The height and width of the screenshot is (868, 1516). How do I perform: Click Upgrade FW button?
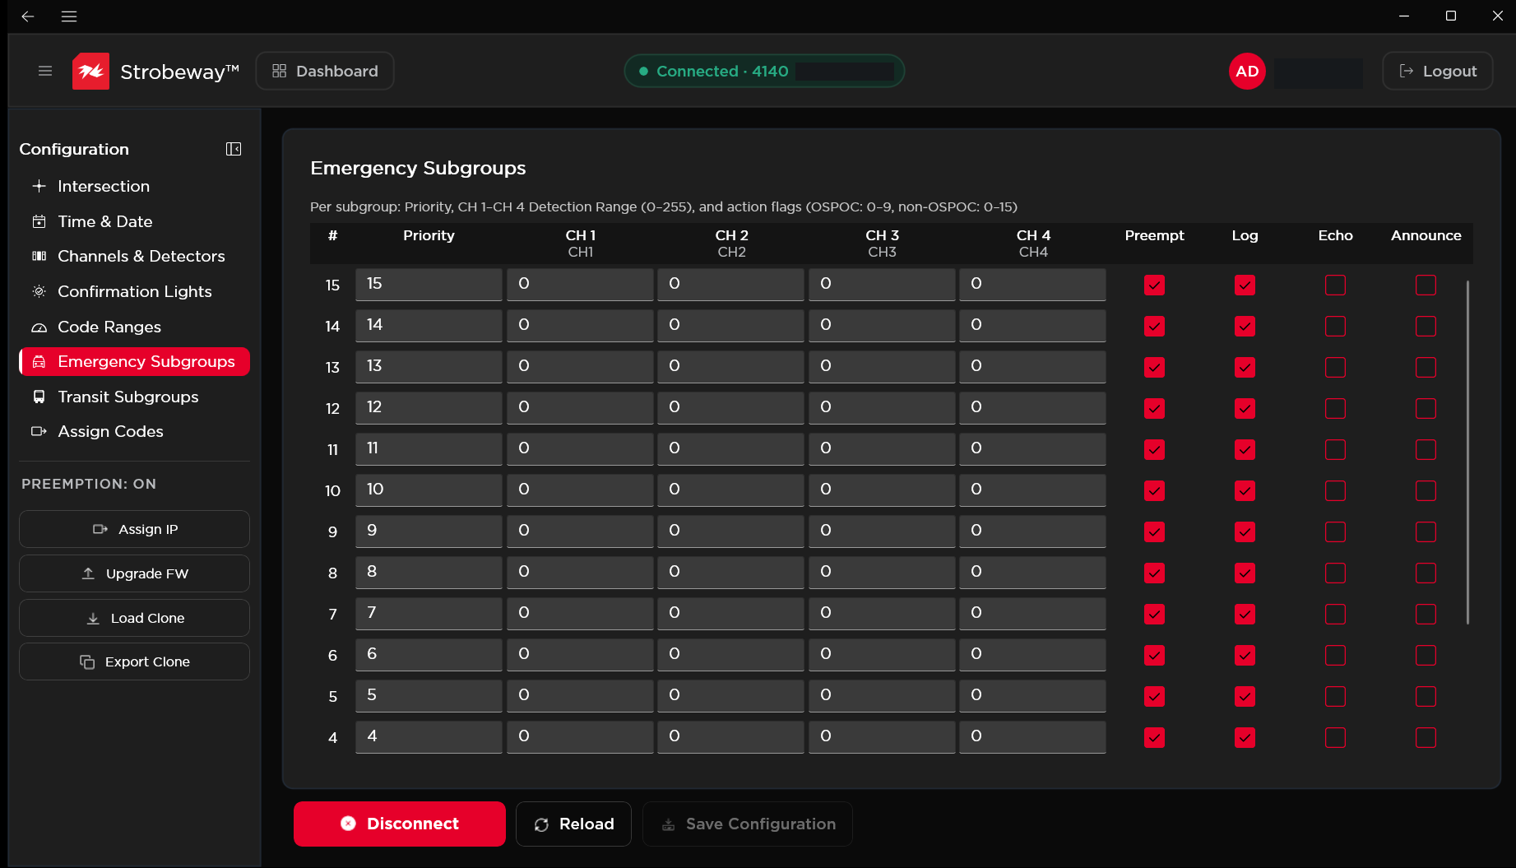pos(134,573)
